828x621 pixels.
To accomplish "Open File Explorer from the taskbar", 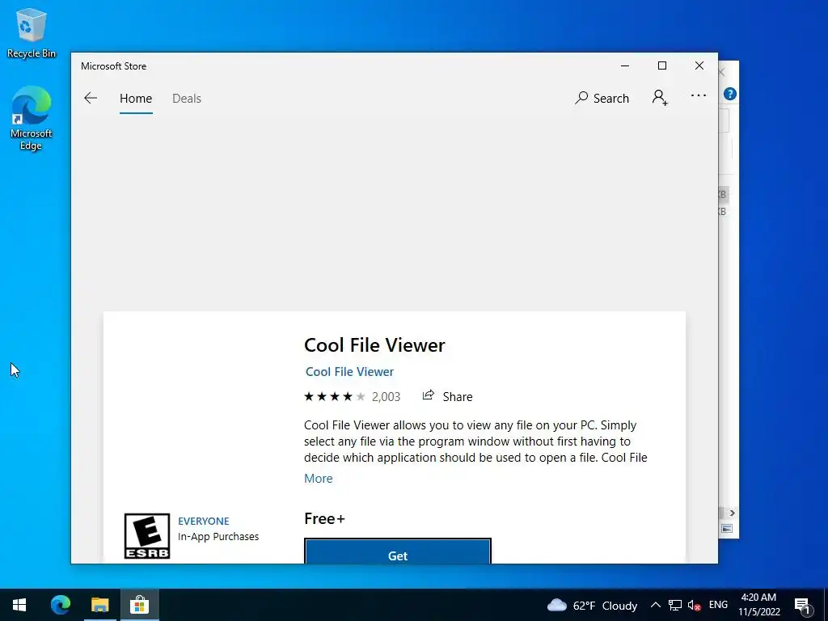I will pyautogui.click(x=99, y=605).
